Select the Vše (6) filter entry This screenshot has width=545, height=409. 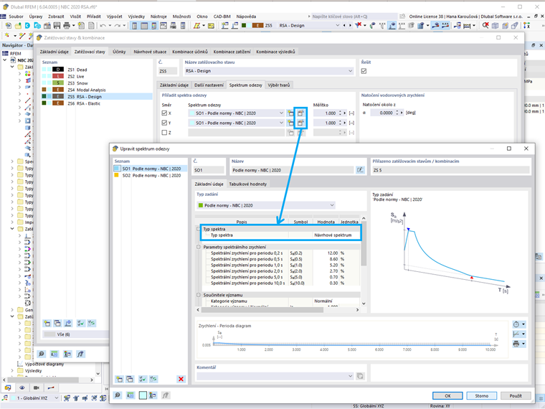75,334
